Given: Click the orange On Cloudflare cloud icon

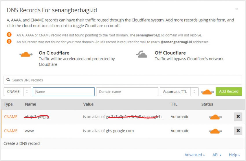Looking at the screenshot, I should pos(26,54).
